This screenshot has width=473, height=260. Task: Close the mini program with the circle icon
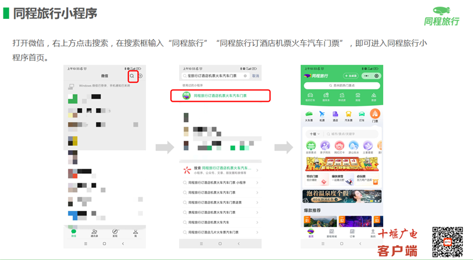pyautogui.click(x=377, y=76)
